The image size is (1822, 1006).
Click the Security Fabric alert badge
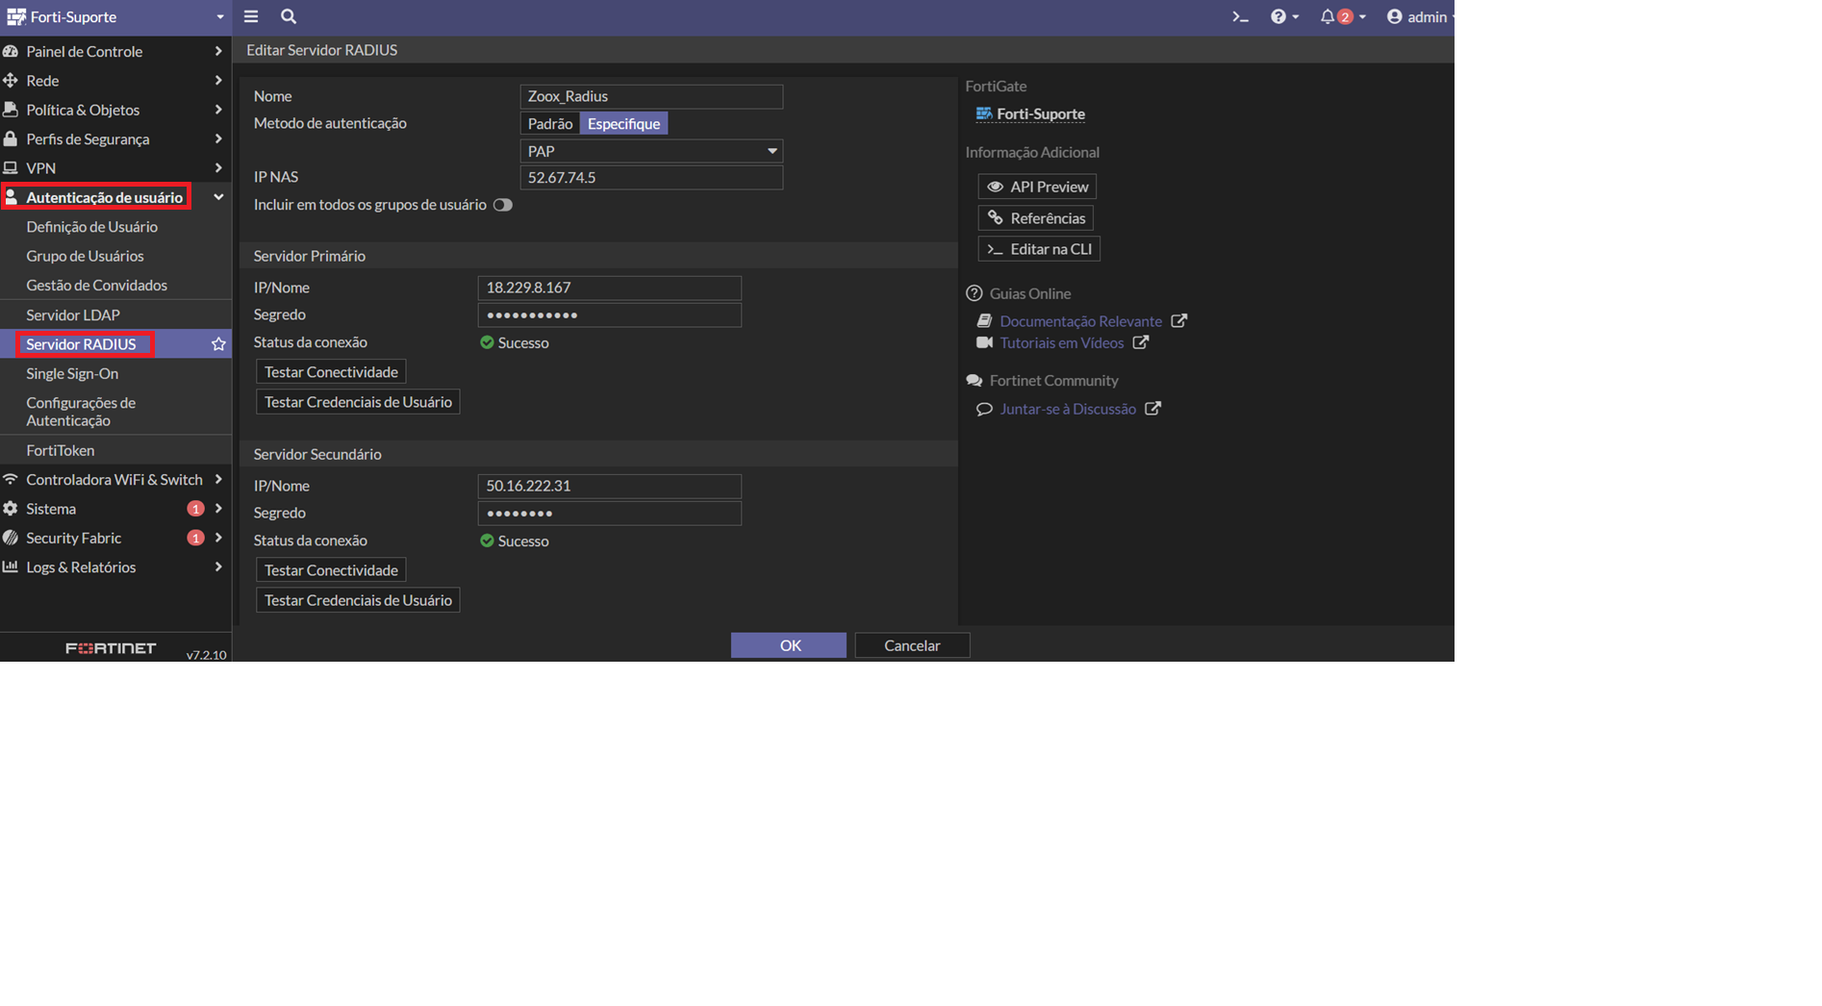[195, 538]
